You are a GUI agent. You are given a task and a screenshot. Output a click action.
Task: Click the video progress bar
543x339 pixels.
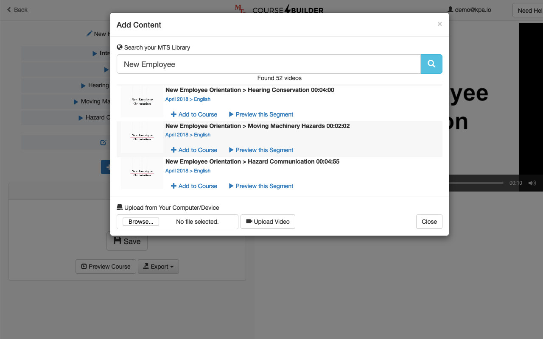tap(476, 183)
